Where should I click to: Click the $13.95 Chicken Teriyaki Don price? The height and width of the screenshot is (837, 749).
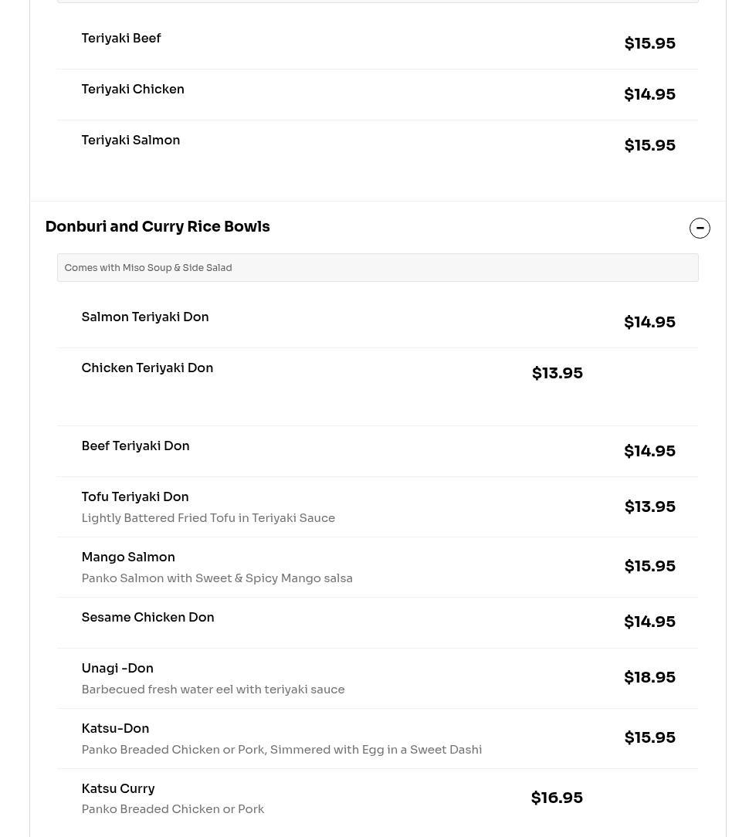tap(558, 373)
